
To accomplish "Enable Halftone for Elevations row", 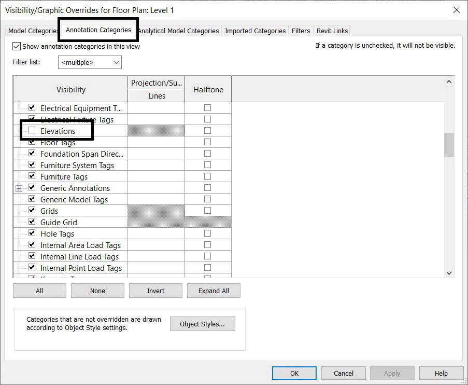I will pyautogui.click(x=207, y=131).
